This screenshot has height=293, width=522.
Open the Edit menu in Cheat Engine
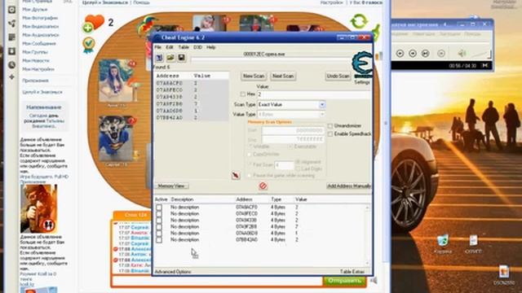click(170, 47)
